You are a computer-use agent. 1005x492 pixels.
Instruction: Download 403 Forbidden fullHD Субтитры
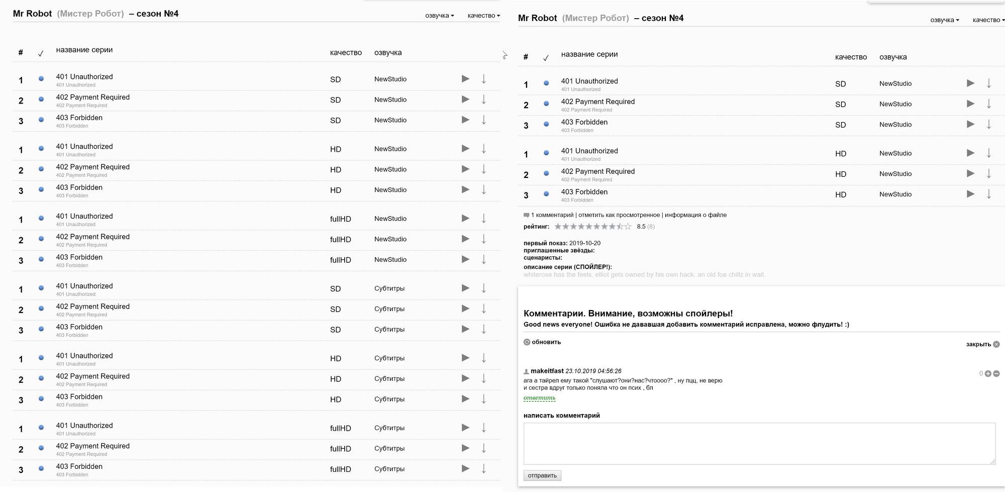click(484, 469)
